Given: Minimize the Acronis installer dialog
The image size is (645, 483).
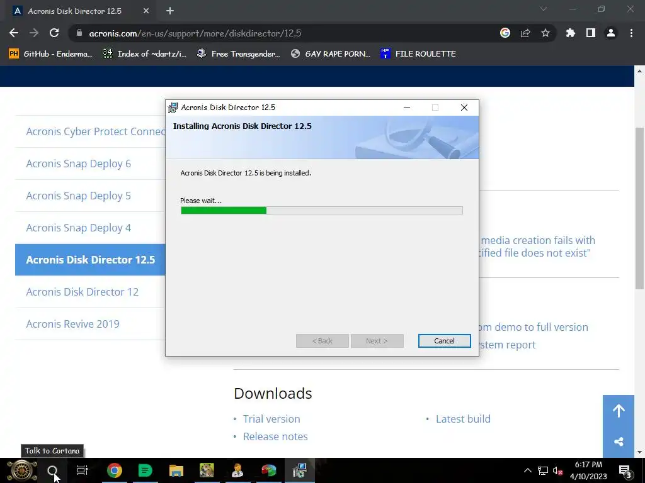Looking at the screenshot, I should click(407, 108).
